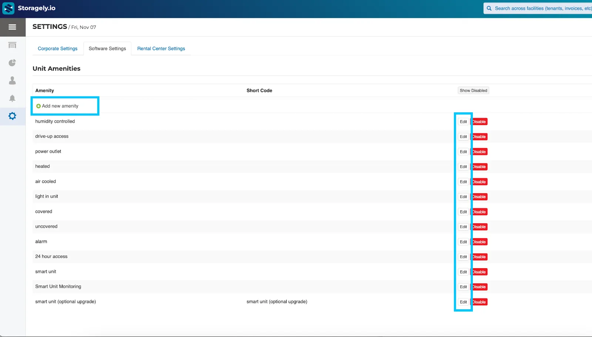The image size is (592, 337).
Task: Open the hamburger menu in sidebar
Action: (x=13, y=27)
